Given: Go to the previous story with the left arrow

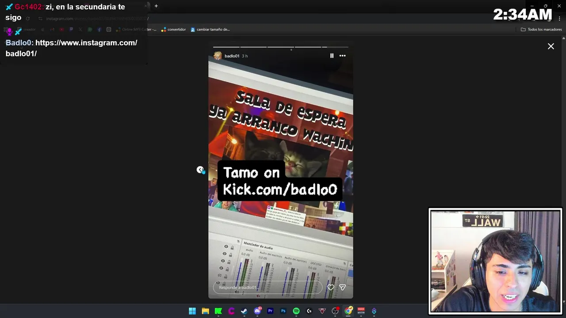Looking at the screenshot, I should click(200, 170).
